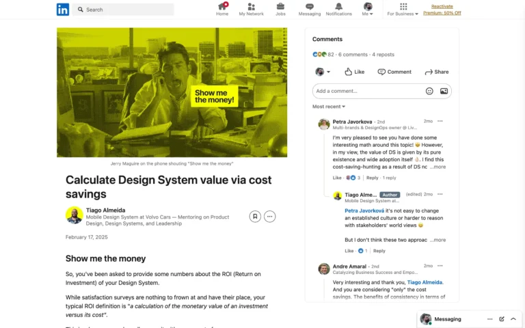Open Andre Amaral's profile from comment
The height and width of the screenshot is (328, 525).
[x=349, y=266]
